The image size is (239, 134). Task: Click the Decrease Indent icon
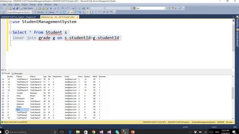click(104, 12)
